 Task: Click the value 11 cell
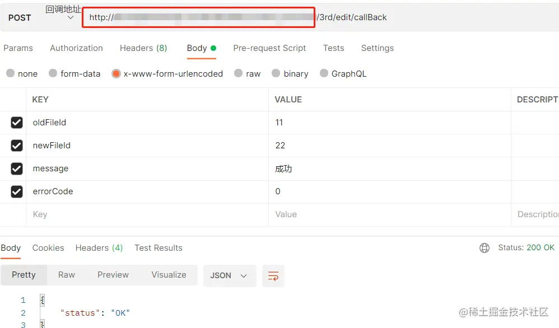point(390,123)
